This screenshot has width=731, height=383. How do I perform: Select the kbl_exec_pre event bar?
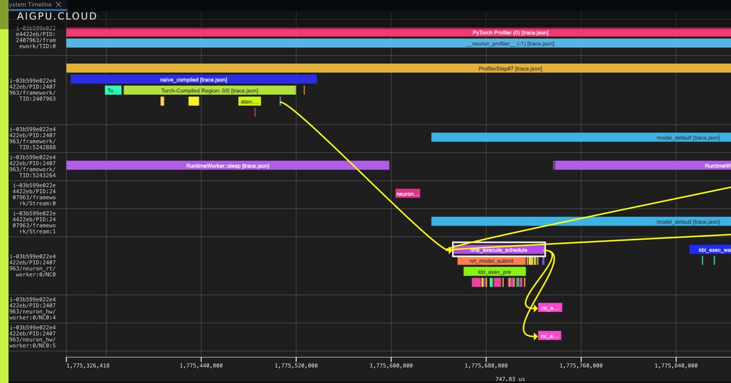pyautogui.click(x=494, y=272)
